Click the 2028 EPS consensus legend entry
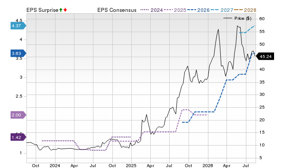This screenshot has height=168, width=282. pos(245,10)
